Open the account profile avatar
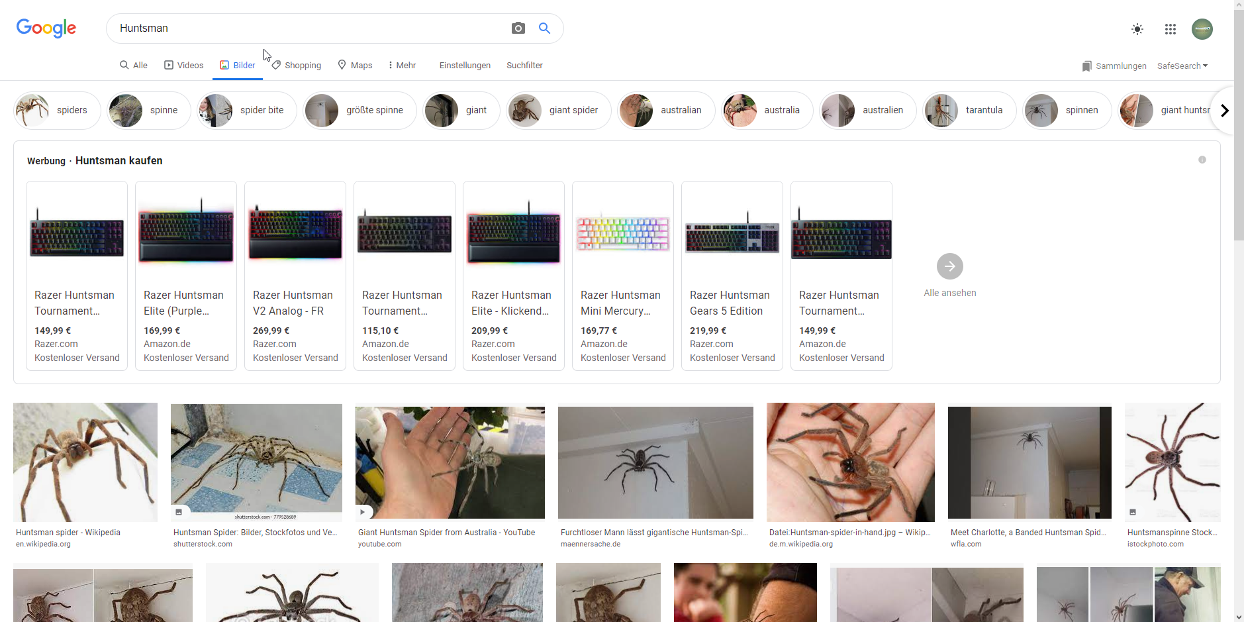The height and width of the screenshot is (622, 1244). coord(1202,29)
